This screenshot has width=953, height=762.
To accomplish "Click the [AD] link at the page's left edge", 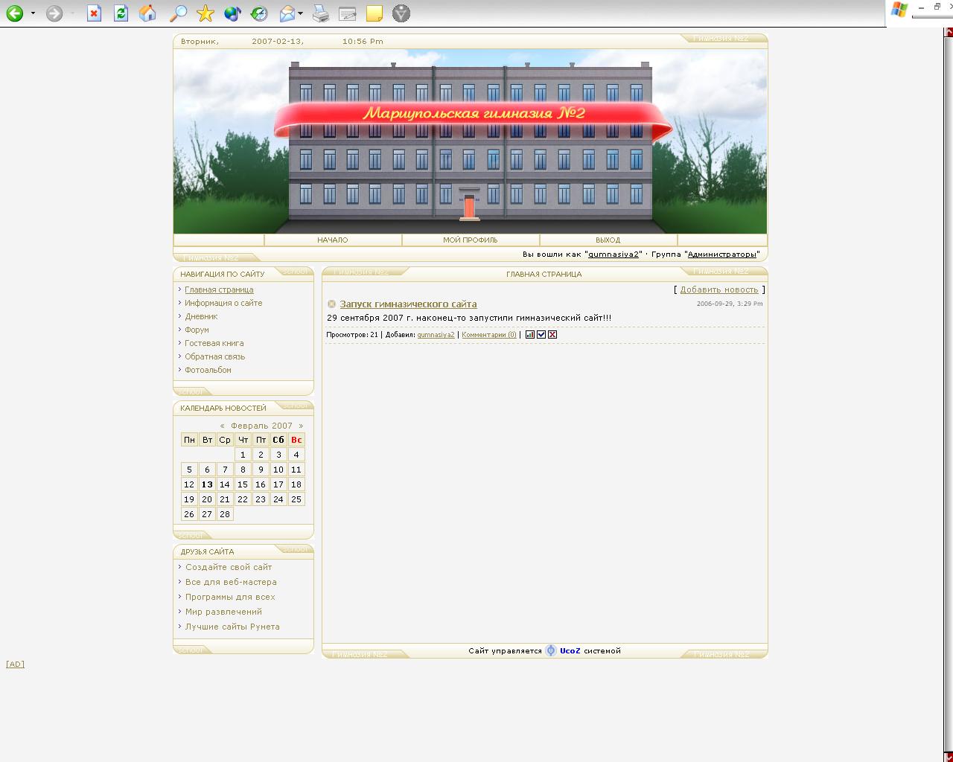I will (x=15, y=665).
